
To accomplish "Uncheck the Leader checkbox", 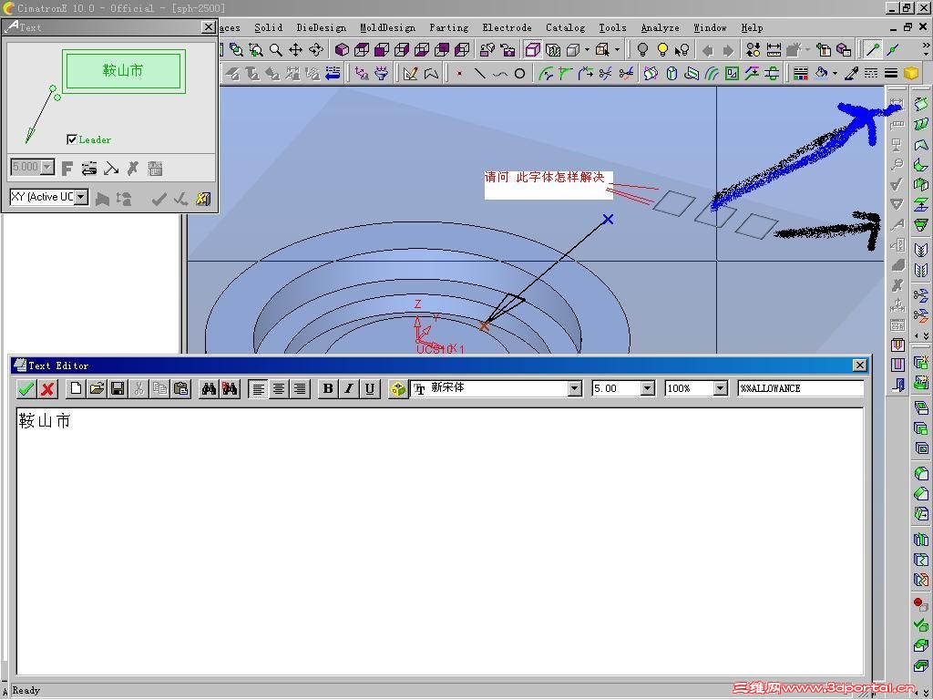I will pos(72,139).
